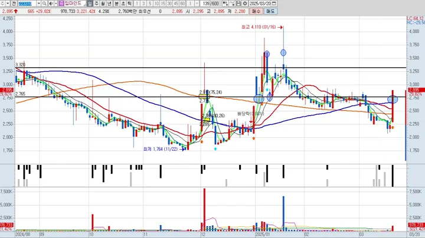Click the 매수 buy button
Viewport: 425px width, 238px height.
coord(256,11)
